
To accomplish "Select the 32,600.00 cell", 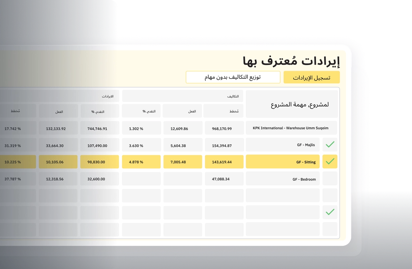I will pos(99,178).
